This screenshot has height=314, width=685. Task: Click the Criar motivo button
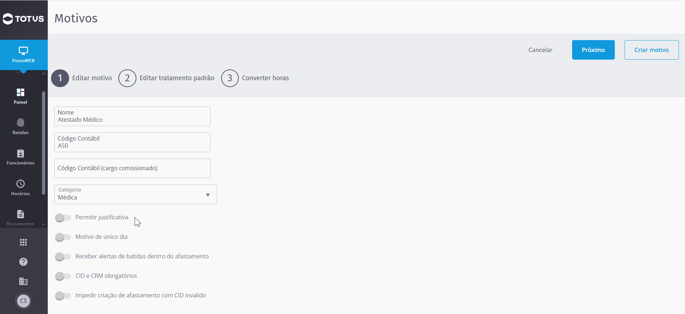point(652,50)
